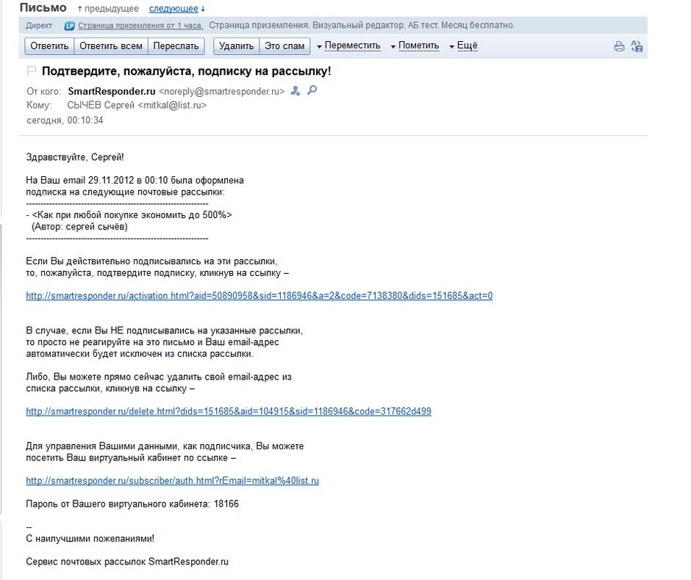691x580 pixels.
Task: Open the subscription activation link
Action: (x=259, y=296)
